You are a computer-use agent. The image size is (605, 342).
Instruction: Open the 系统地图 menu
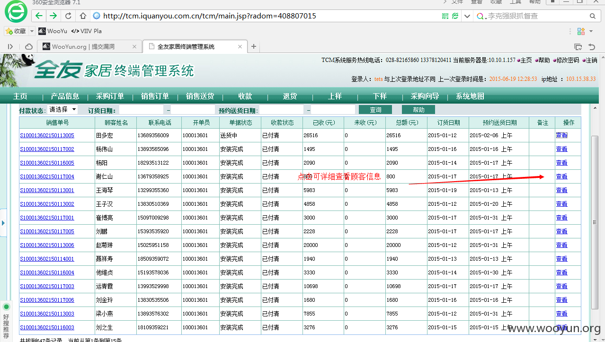[x=470, y=96]
